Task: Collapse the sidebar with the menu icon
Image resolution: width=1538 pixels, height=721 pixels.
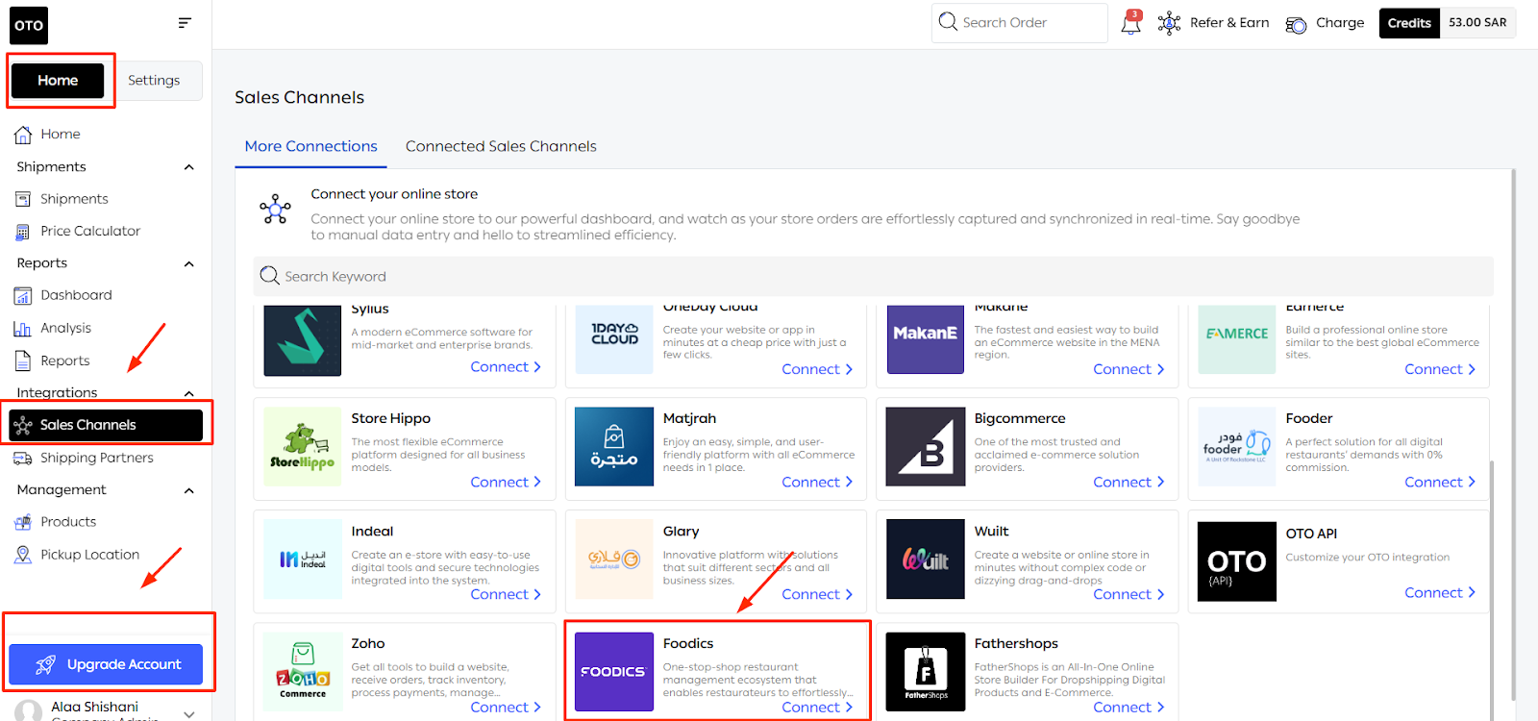Action: coord(186,23)
